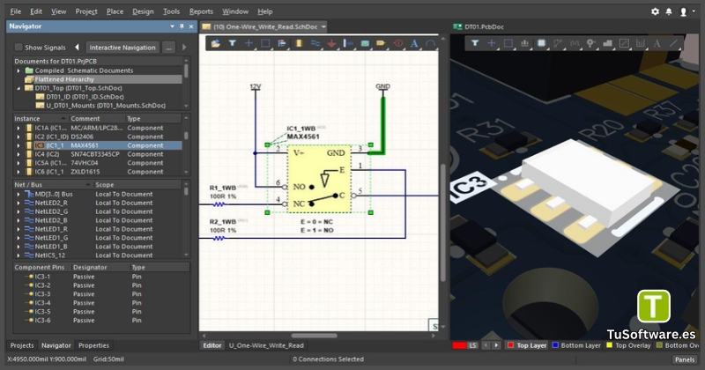This screenshot has height=370, width=705.
Task: Click the open document icon in schematic toolbar
Action: (215, 44)
